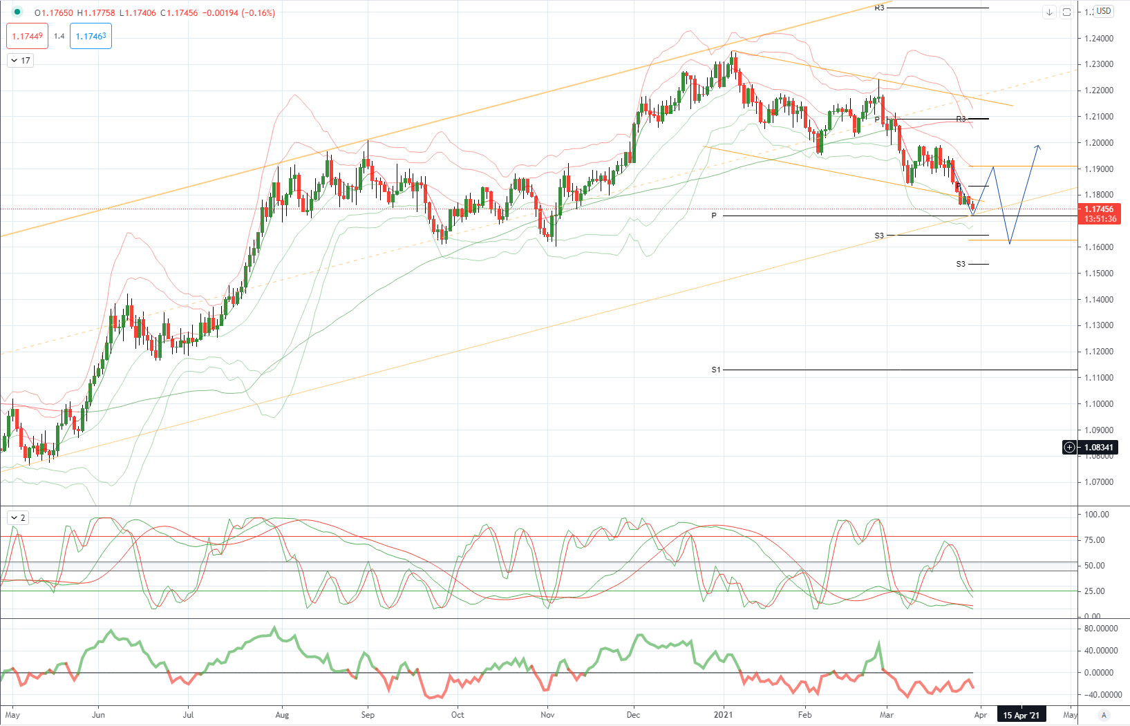Click the green market status dot
Screen dimensions: 1130x726
pos(17,12)
